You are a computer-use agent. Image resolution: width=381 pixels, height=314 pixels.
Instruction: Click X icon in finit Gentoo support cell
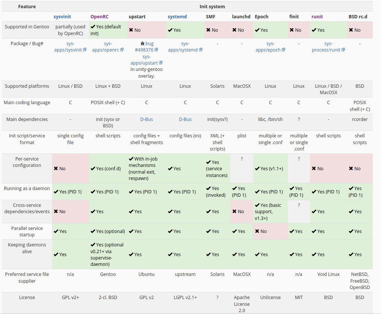click(292, 30)
